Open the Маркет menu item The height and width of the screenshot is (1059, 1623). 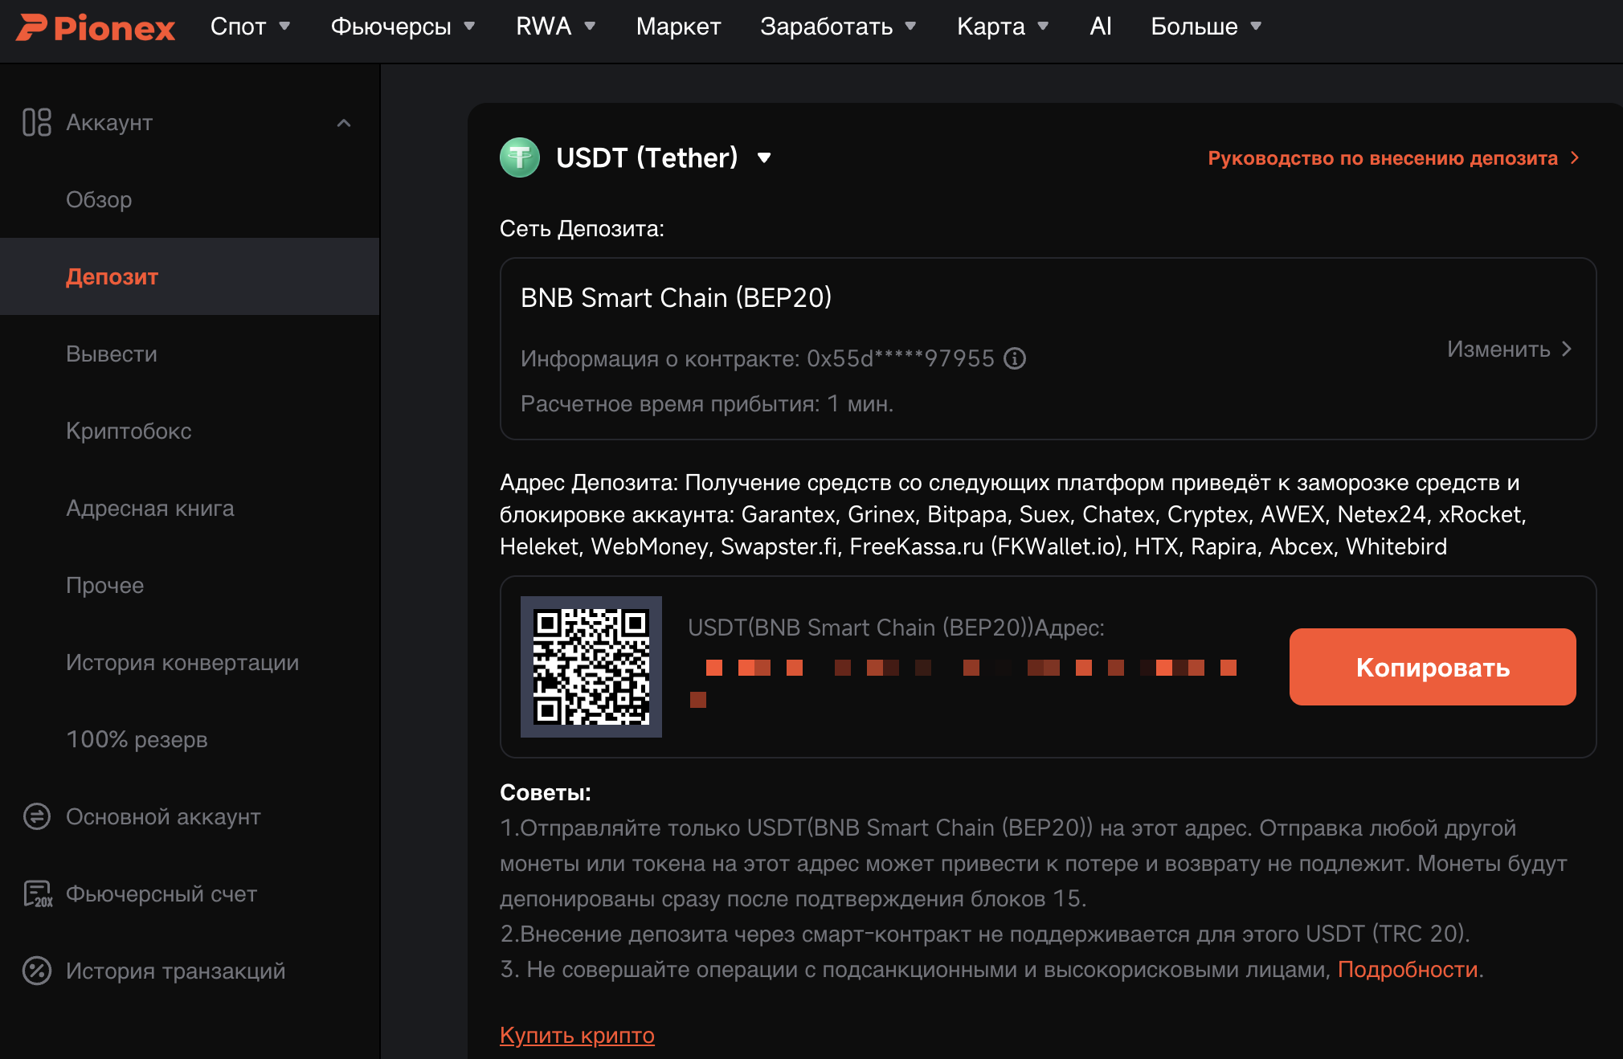pyautogui.click(x=678, y=27)
